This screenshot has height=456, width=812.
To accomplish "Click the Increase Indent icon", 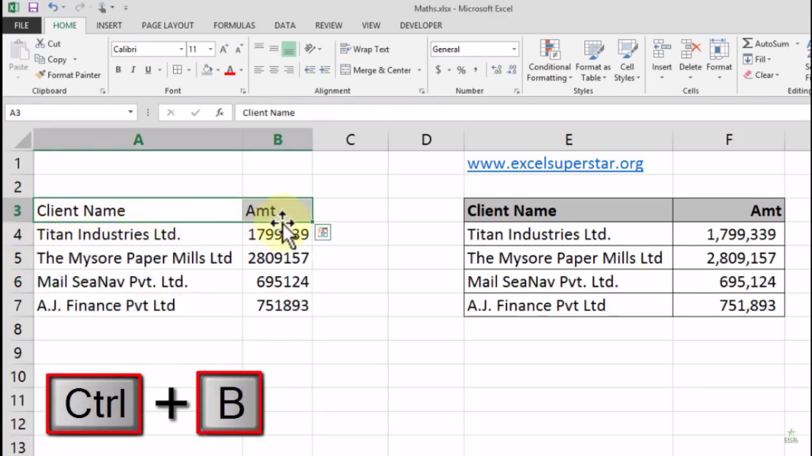I will tap(325, 70).
